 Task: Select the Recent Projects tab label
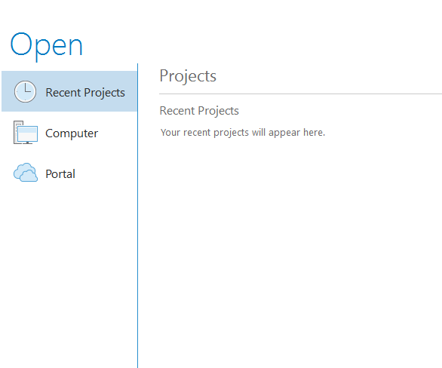point(85,93)
